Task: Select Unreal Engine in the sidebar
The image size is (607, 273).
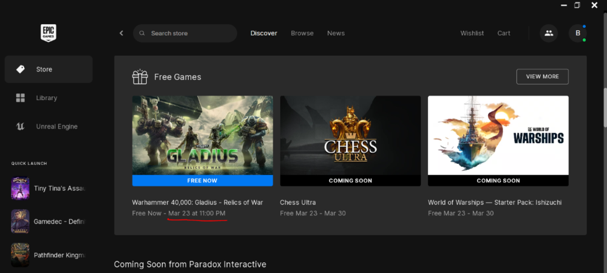Action: coord(49,126)
